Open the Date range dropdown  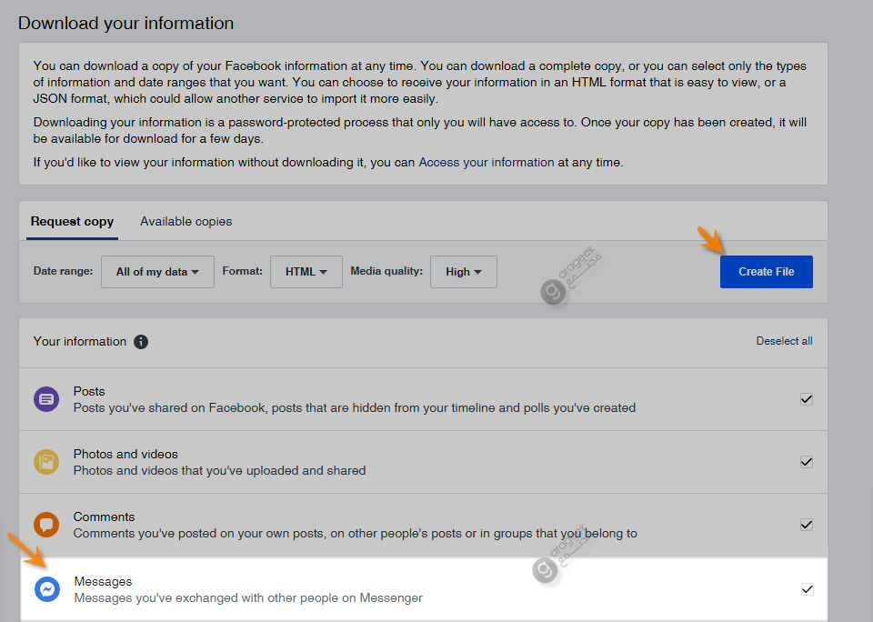[x=157, y=272]
